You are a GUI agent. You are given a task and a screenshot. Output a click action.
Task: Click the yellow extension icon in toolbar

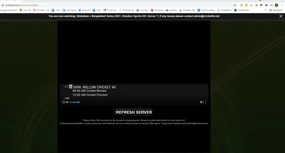pos(246,5)
